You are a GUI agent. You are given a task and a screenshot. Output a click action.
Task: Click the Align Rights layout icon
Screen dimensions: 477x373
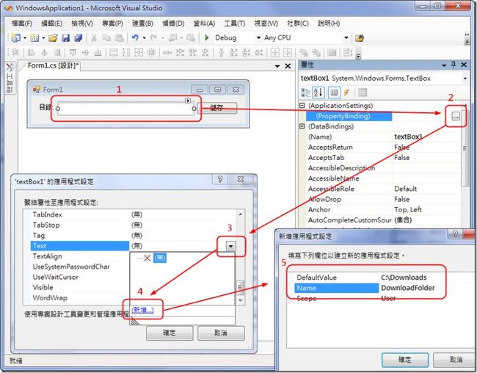[x=57, y=53]
